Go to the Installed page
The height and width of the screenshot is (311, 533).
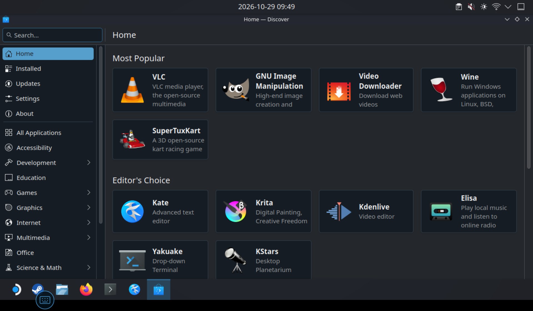coord(48,69)
